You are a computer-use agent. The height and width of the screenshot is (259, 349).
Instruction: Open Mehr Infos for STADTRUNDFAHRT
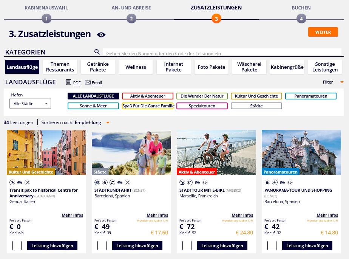tap(158, 215)
